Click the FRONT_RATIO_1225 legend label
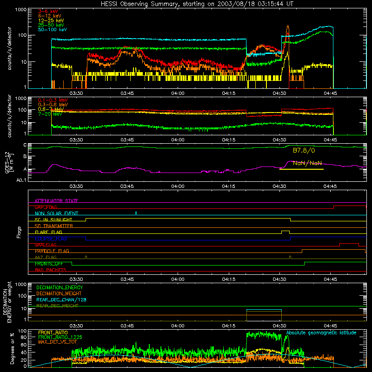 [60, 337]
